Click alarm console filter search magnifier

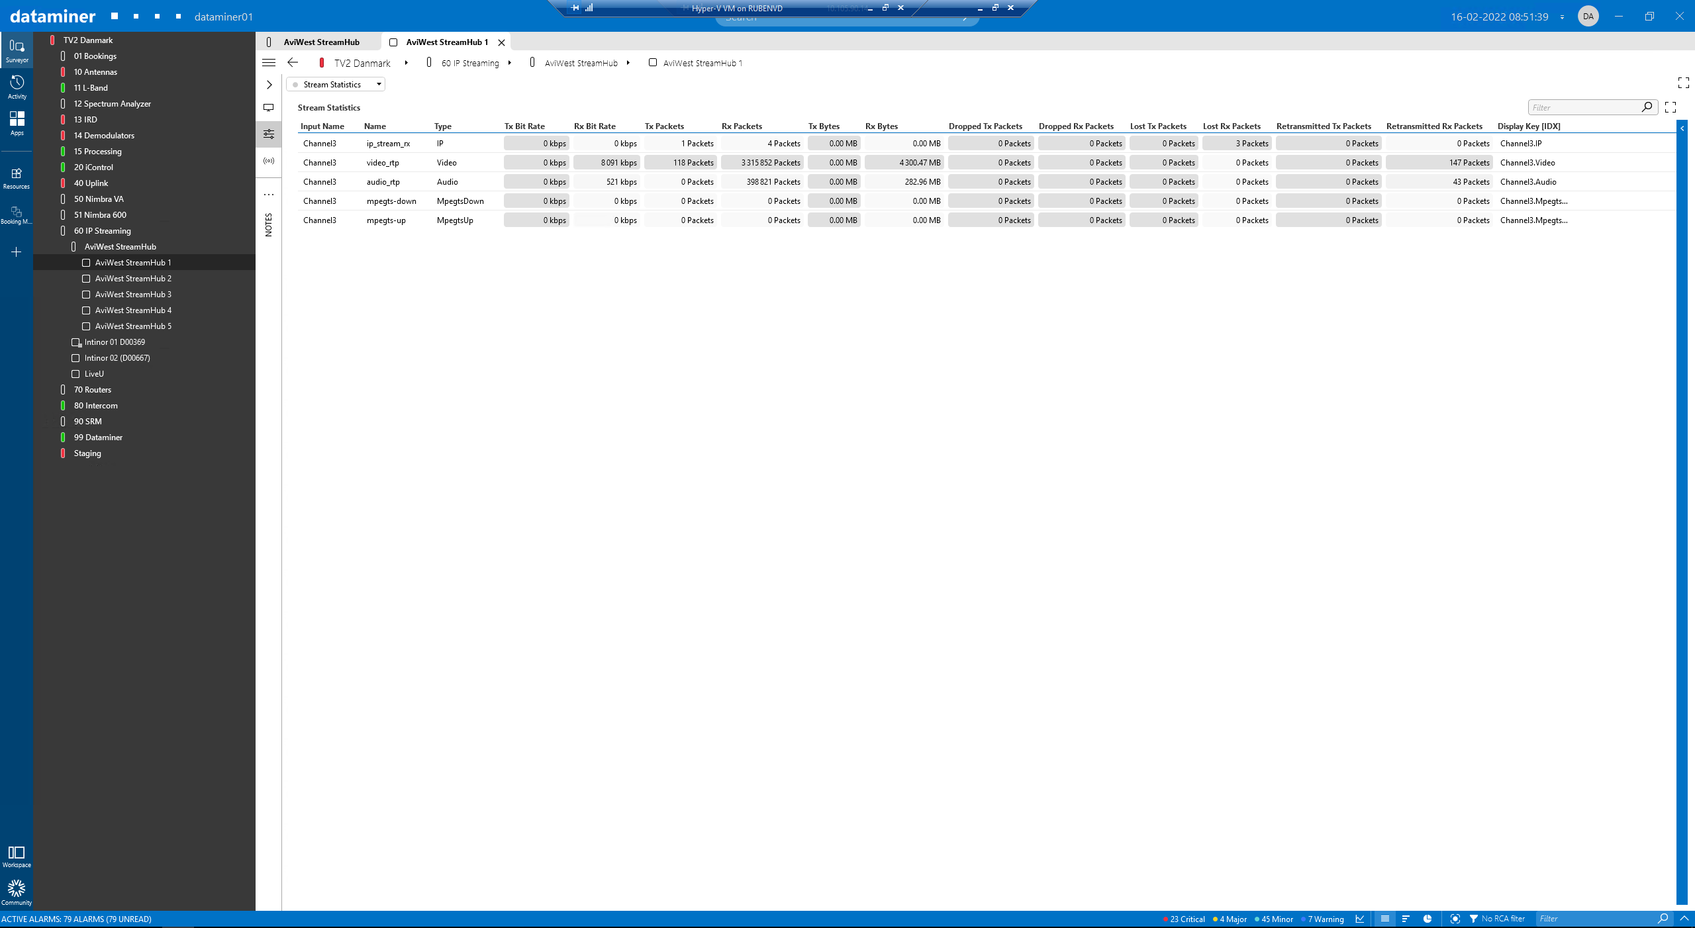click(1663, 919)
